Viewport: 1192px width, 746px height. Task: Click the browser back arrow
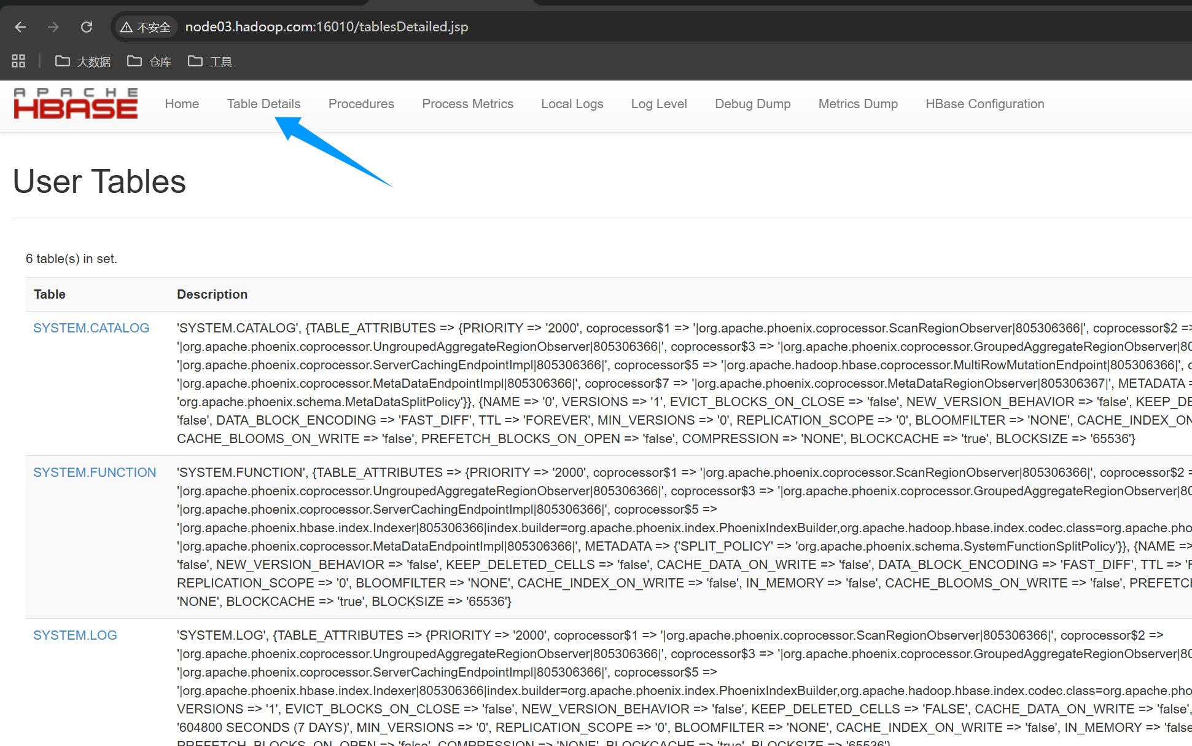point(20,27)
